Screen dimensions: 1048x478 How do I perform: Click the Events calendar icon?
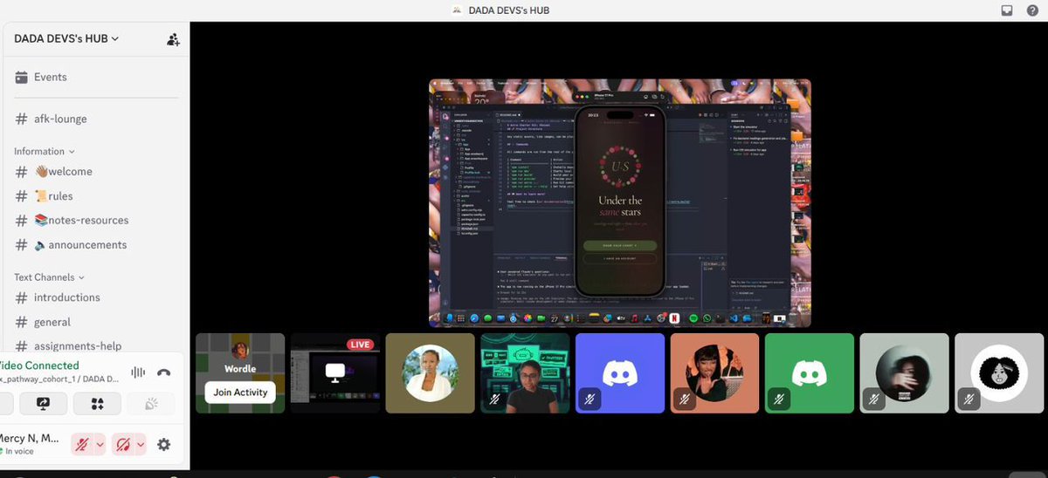point(22,77)
